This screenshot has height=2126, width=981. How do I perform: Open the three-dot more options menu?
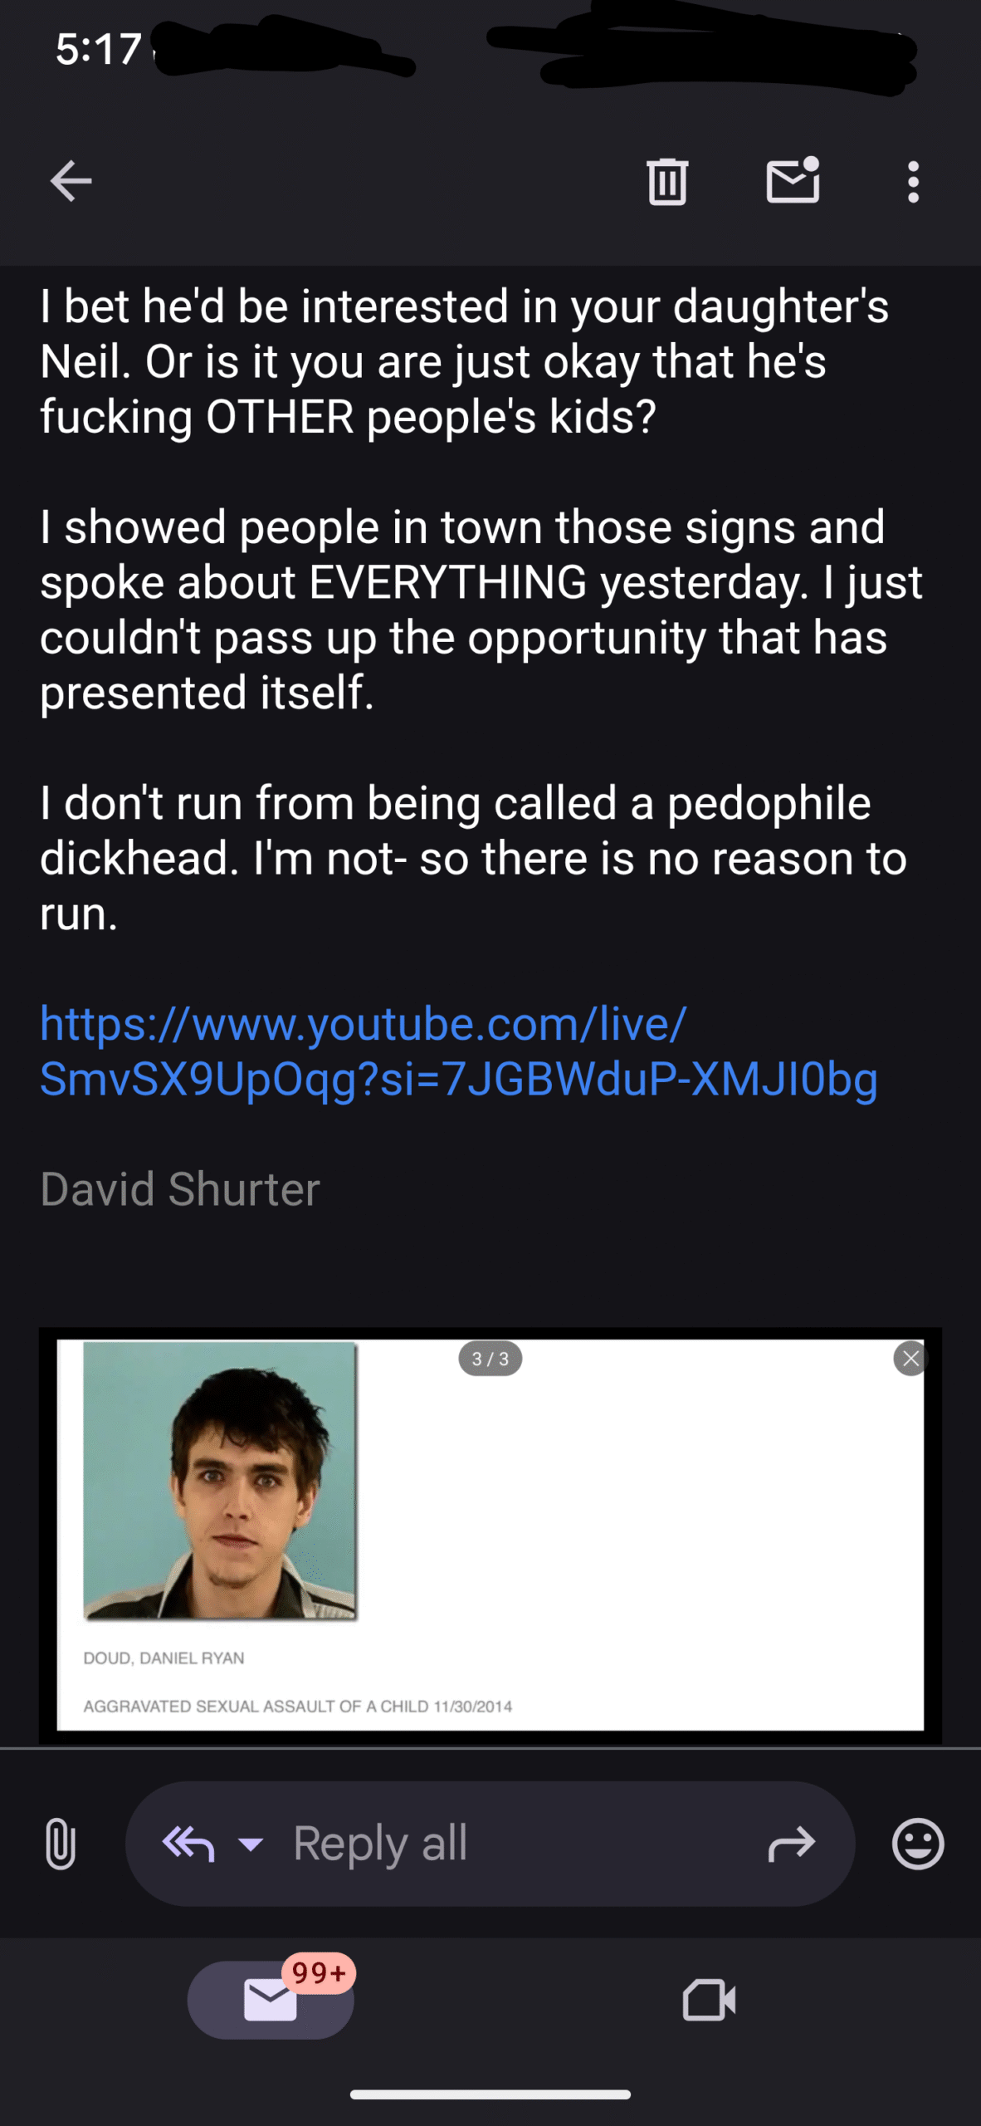click(913, 181)
